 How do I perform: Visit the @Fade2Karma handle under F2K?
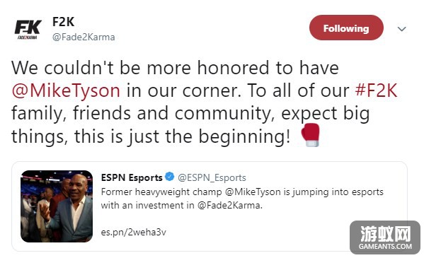click(x=84, y=37)
